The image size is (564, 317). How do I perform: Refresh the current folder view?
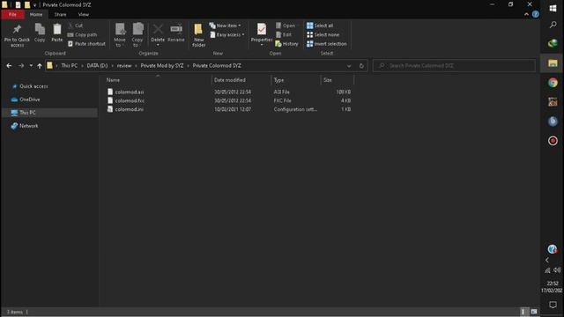pyautogui.click(x=361, y=66)
